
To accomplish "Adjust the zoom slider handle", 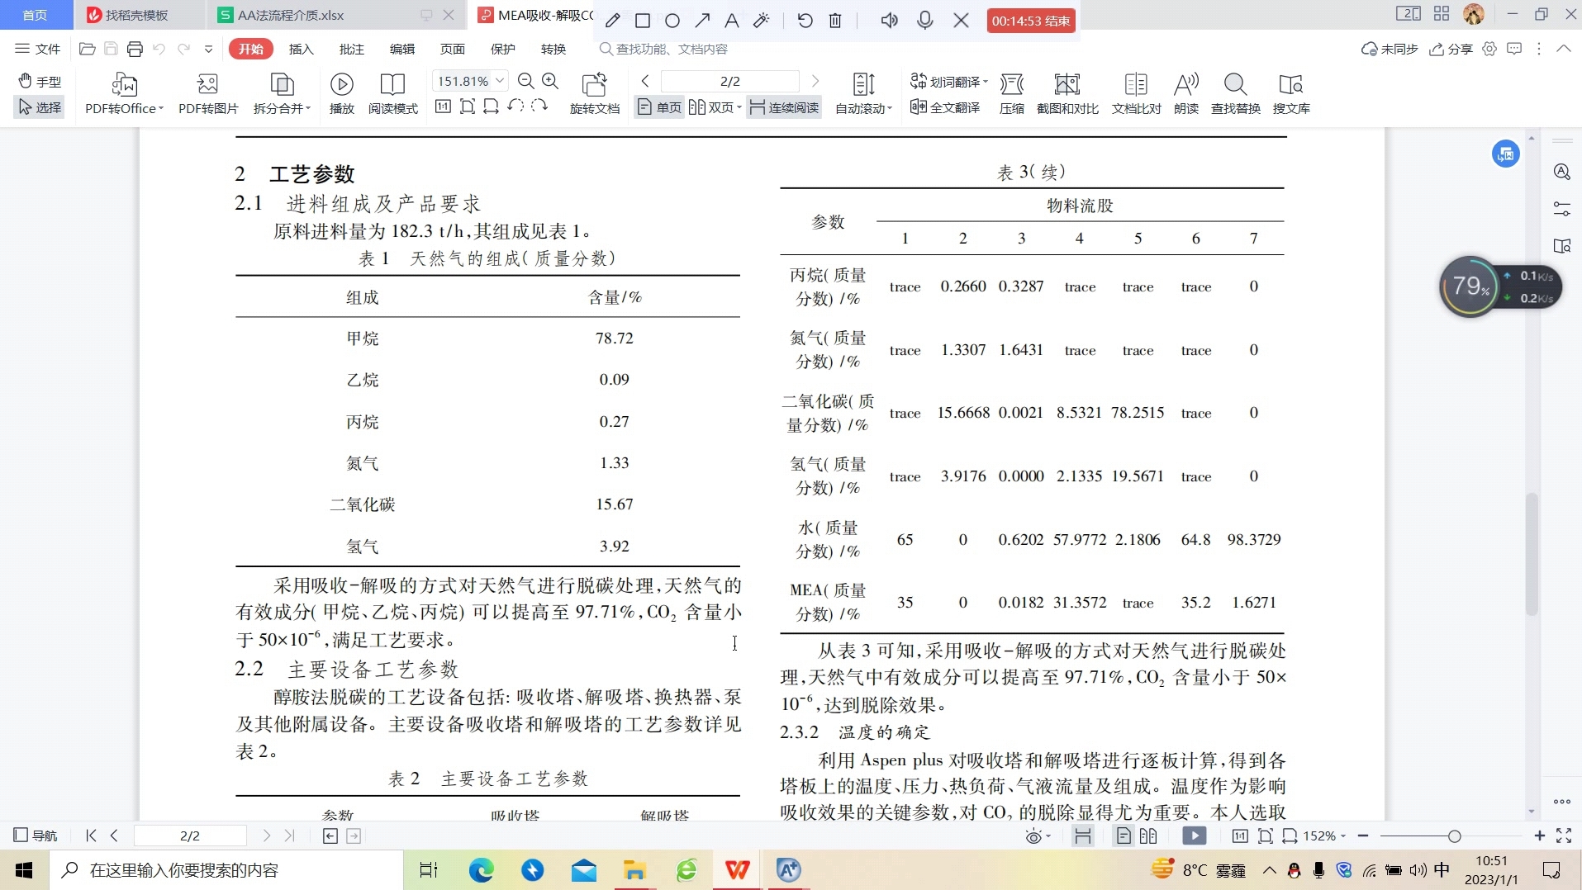I will pos(1454,836).
